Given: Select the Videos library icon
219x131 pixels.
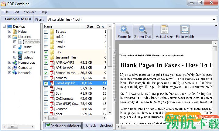Looking at the screenshot, I should pyautogui.click(x=20, y=57).
